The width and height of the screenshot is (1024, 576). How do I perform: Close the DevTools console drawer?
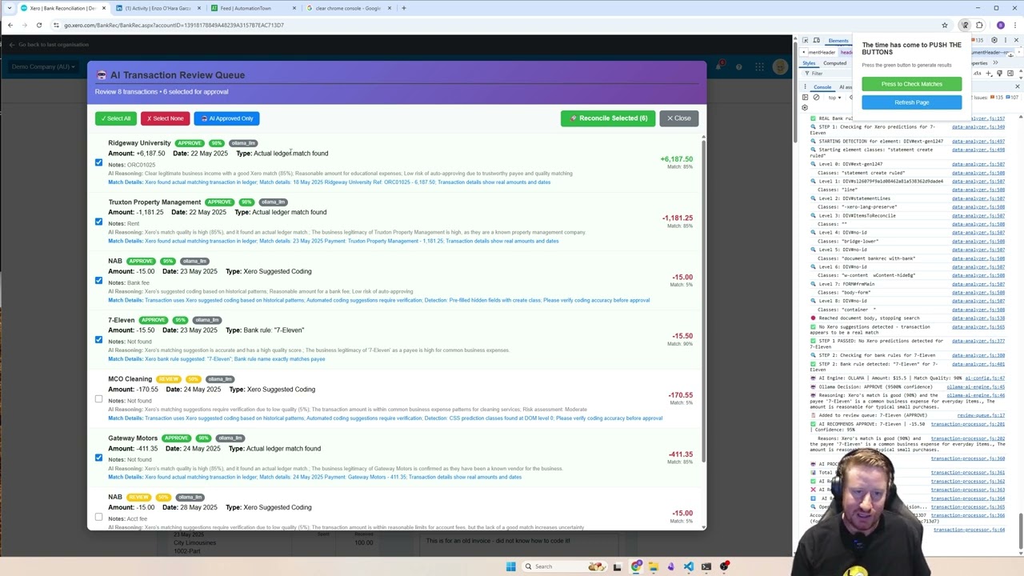[1017, 86]
